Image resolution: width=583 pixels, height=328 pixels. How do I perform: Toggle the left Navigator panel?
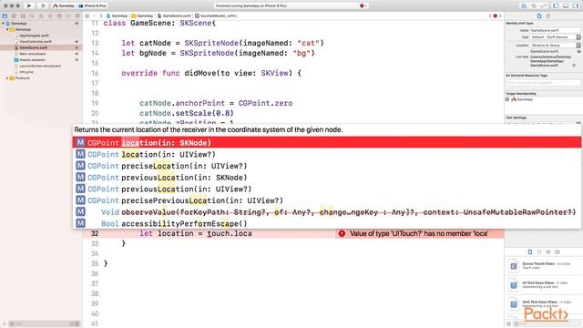point(557,5)
